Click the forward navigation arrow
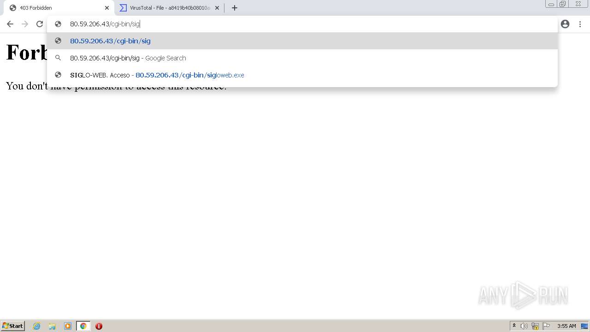Viewport: 590px width, 332px height. click(x=25, y=24)
